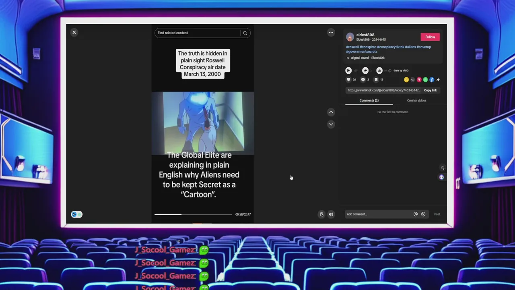Open the #aliens hashtag

pos(410,47)
